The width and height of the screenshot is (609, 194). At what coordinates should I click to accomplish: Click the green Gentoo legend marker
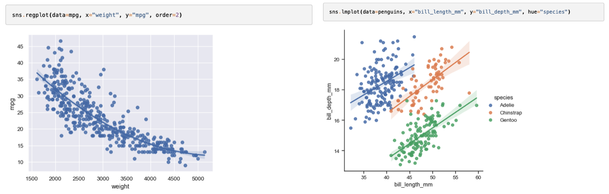pyautogui.click(x=490, y=120)
